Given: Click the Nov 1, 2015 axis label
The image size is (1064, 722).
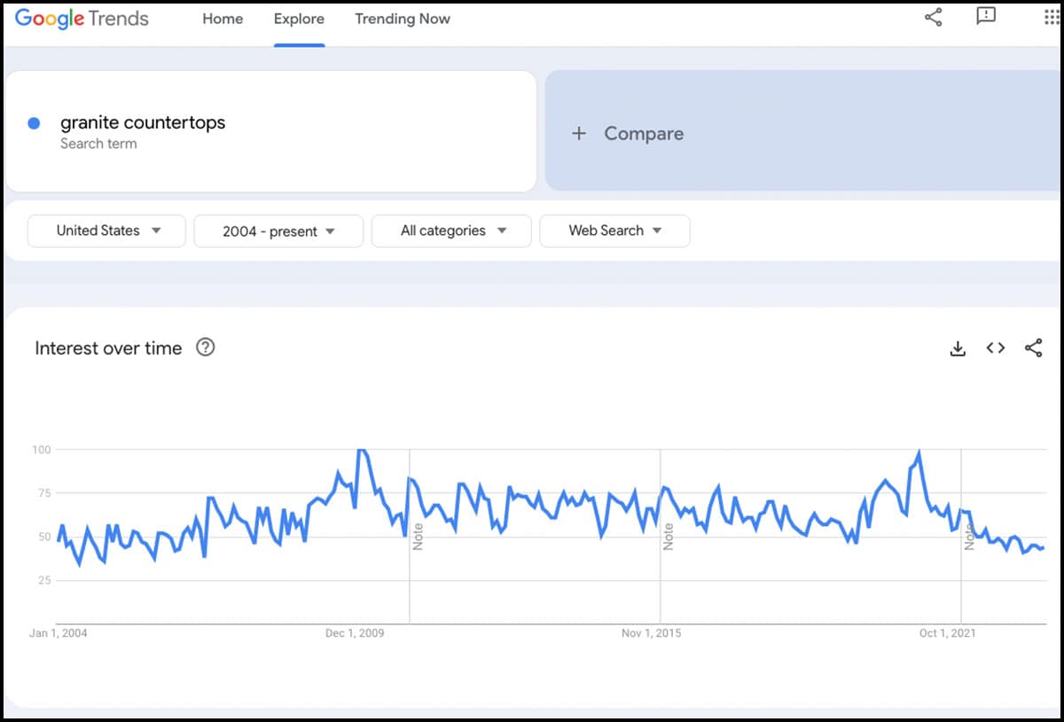Looking at the screenshot, I should tap(652, 633).
